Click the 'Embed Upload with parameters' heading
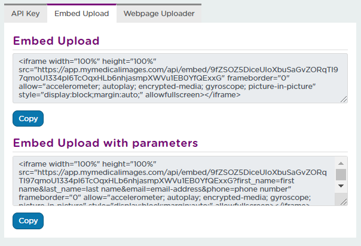This screenshot has height=246, width=361. [x=105, y=143]
